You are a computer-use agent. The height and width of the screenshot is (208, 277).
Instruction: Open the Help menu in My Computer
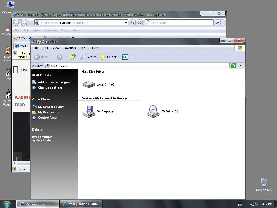[x=95, y=48]
